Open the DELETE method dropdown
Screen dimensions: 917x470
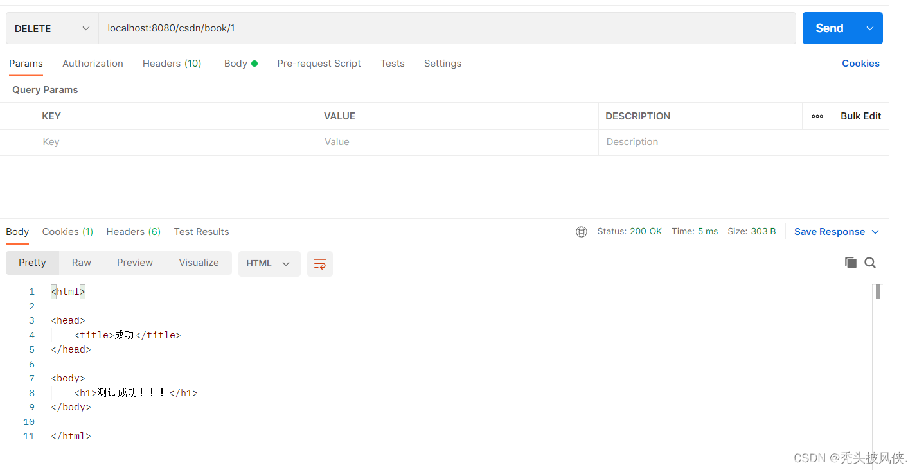point(52,28)
